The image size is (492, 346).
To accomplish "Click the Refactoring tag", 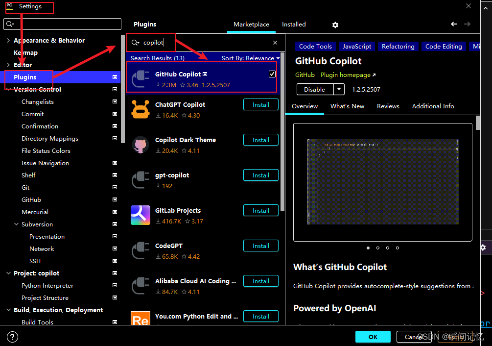I will [x=398, y=46].
